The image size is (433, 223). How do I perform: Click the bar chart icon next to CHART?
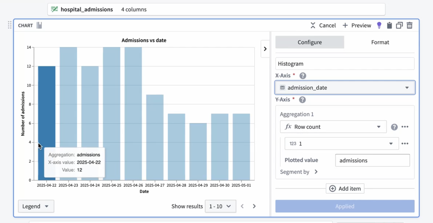tap(39, 25)
